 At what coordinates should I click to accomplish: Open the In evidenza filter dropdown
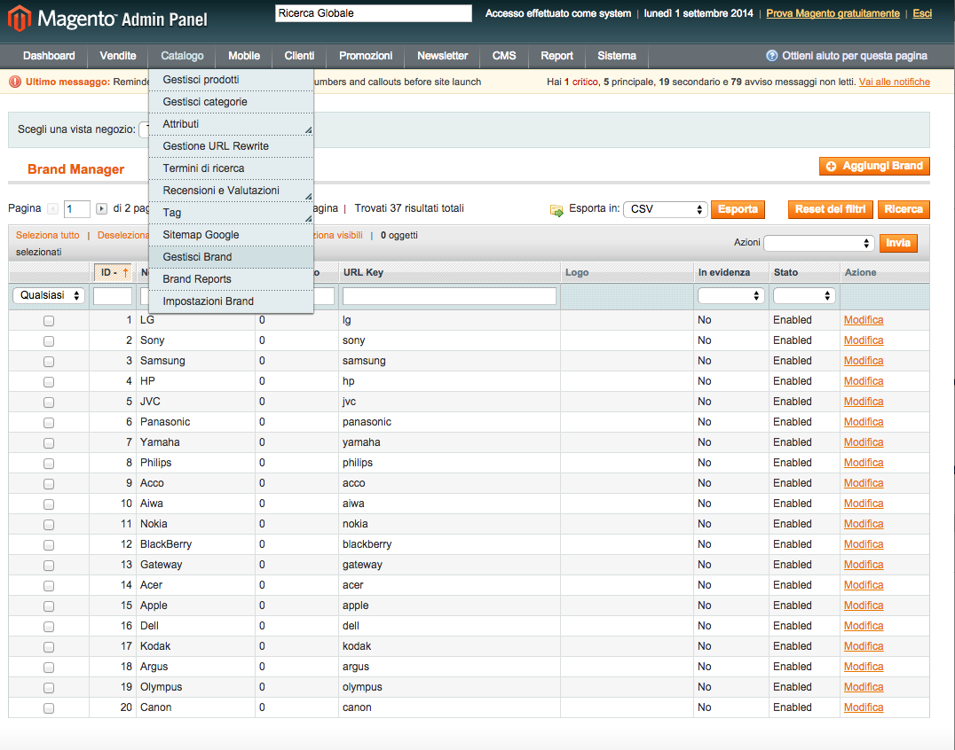click(x=730, y=295)
